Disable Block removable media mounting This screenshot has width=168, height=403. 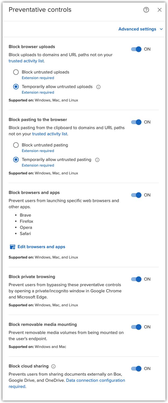pos(136,327)
